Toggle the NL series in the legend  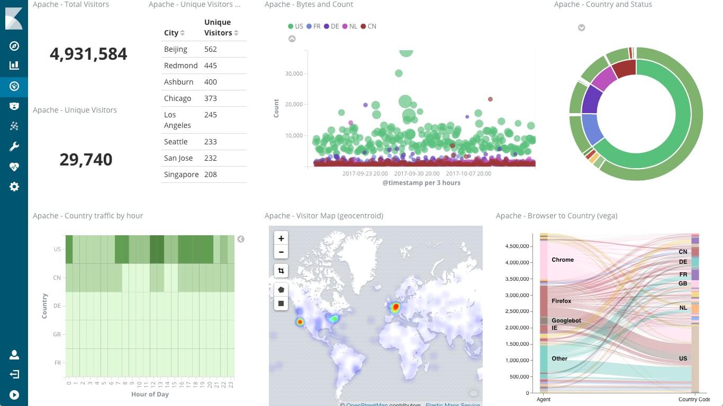coord(354,26)
